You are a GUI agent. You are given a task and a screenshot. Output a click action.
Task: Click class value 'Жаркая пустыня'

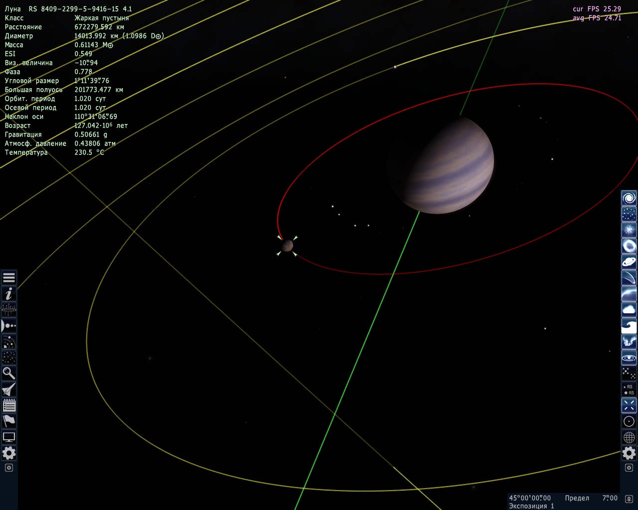pos(102,18)
